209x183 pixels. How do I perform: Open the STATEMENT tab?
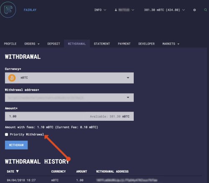102,44
